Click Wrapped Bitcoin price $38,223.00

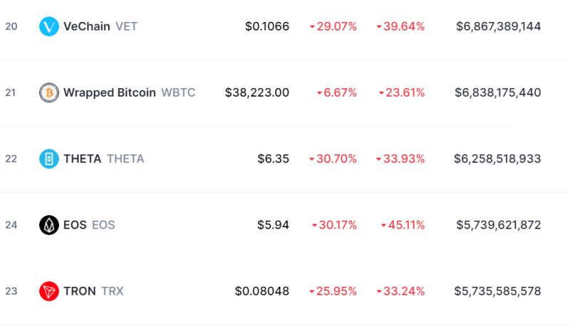tap(257, 93)
